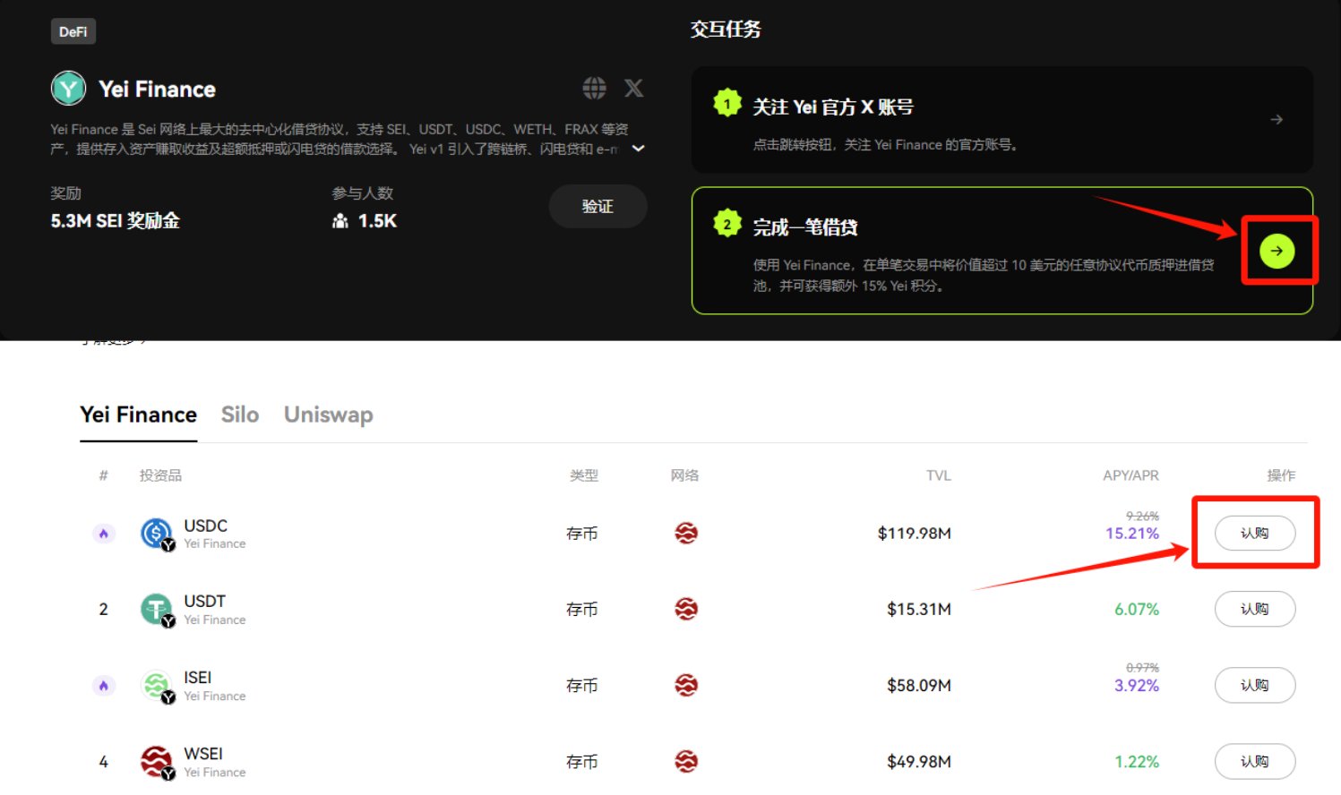Click the row number 2 cell
This screenshot has height=795, width=1341.
[x=103, y=610]
